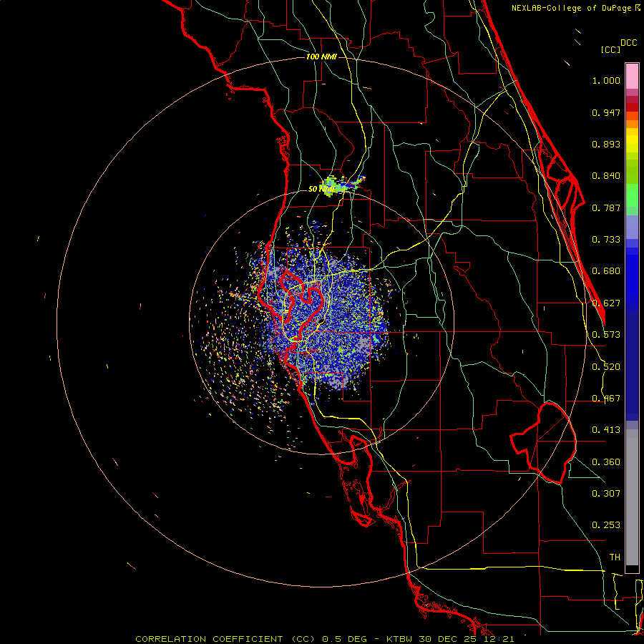The image size is (644, 644).
Task: Click the 0.413 legend value
Action: click(606, 430)
